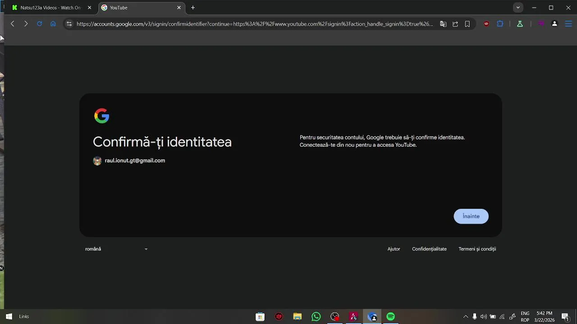Go back with the browser back arrow
577x324 pixels.
[13, 24]
